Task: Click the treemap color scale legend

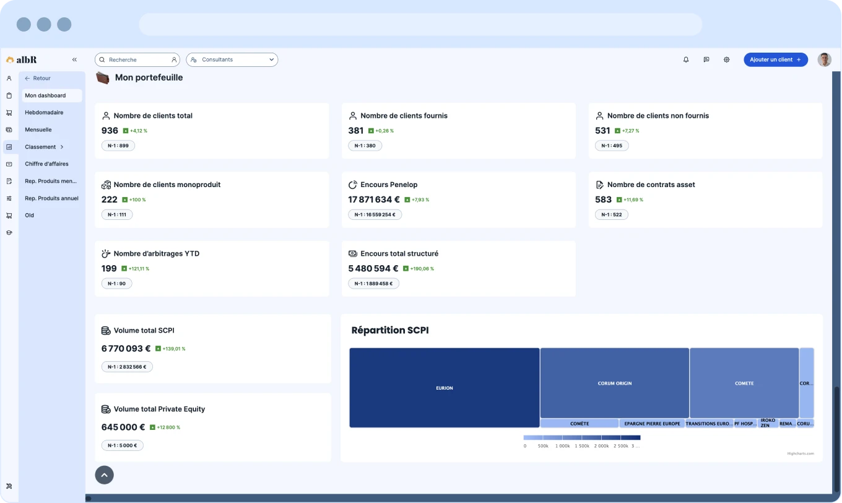Action: coord(581,438)
